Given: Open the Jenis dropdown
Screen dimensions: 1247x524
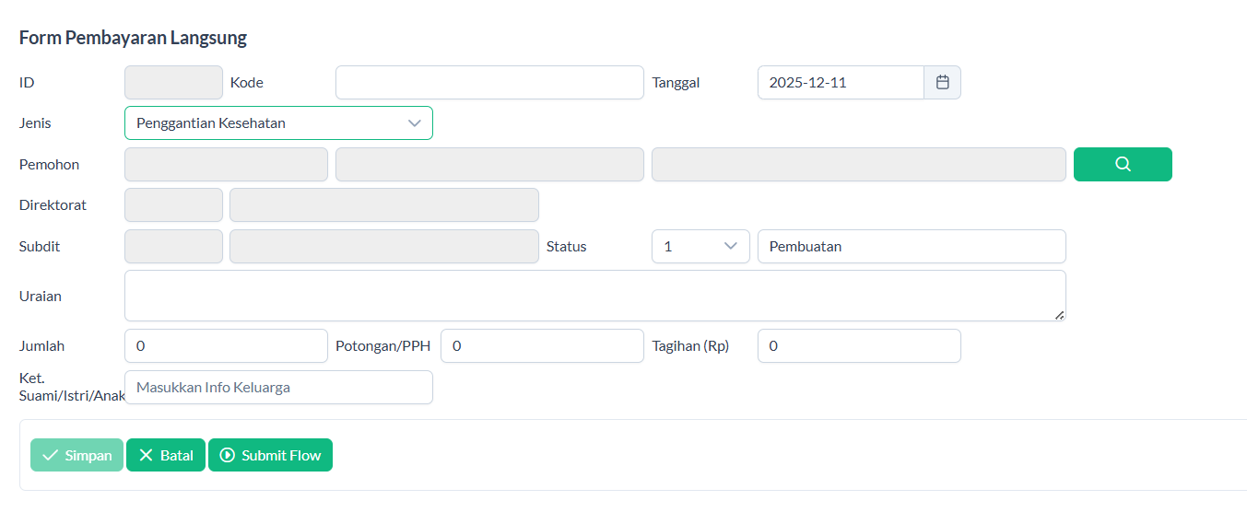Looking at the screenshot, I should point(278,122).
